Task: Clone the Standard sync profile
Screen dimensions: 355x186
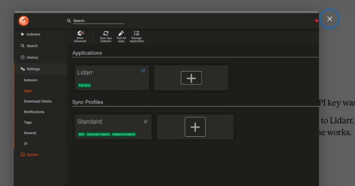Action: (x=146, y=122)
